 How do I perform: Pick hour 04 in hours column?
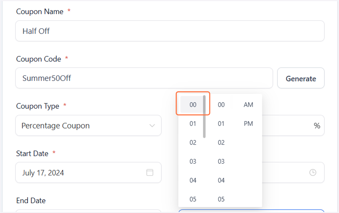pyautogui.click(x=193, y=180)
